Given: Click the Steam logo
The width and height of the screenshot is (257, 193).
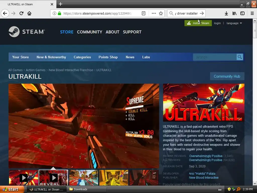Looking at the screenshot, I should 27,32.
